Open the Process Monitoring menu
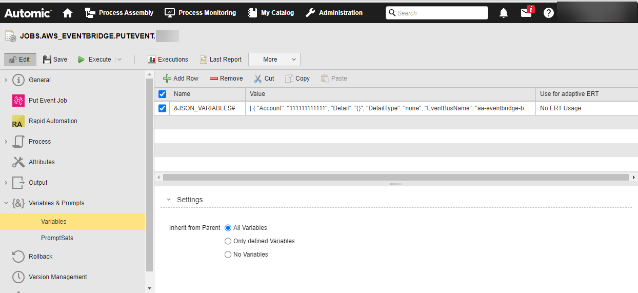 point(201,13)
